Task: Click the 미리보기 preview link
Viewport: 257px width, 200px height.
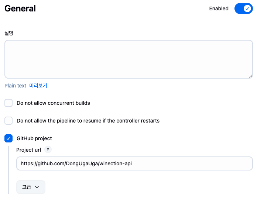Action: click(x=38, y=86)
